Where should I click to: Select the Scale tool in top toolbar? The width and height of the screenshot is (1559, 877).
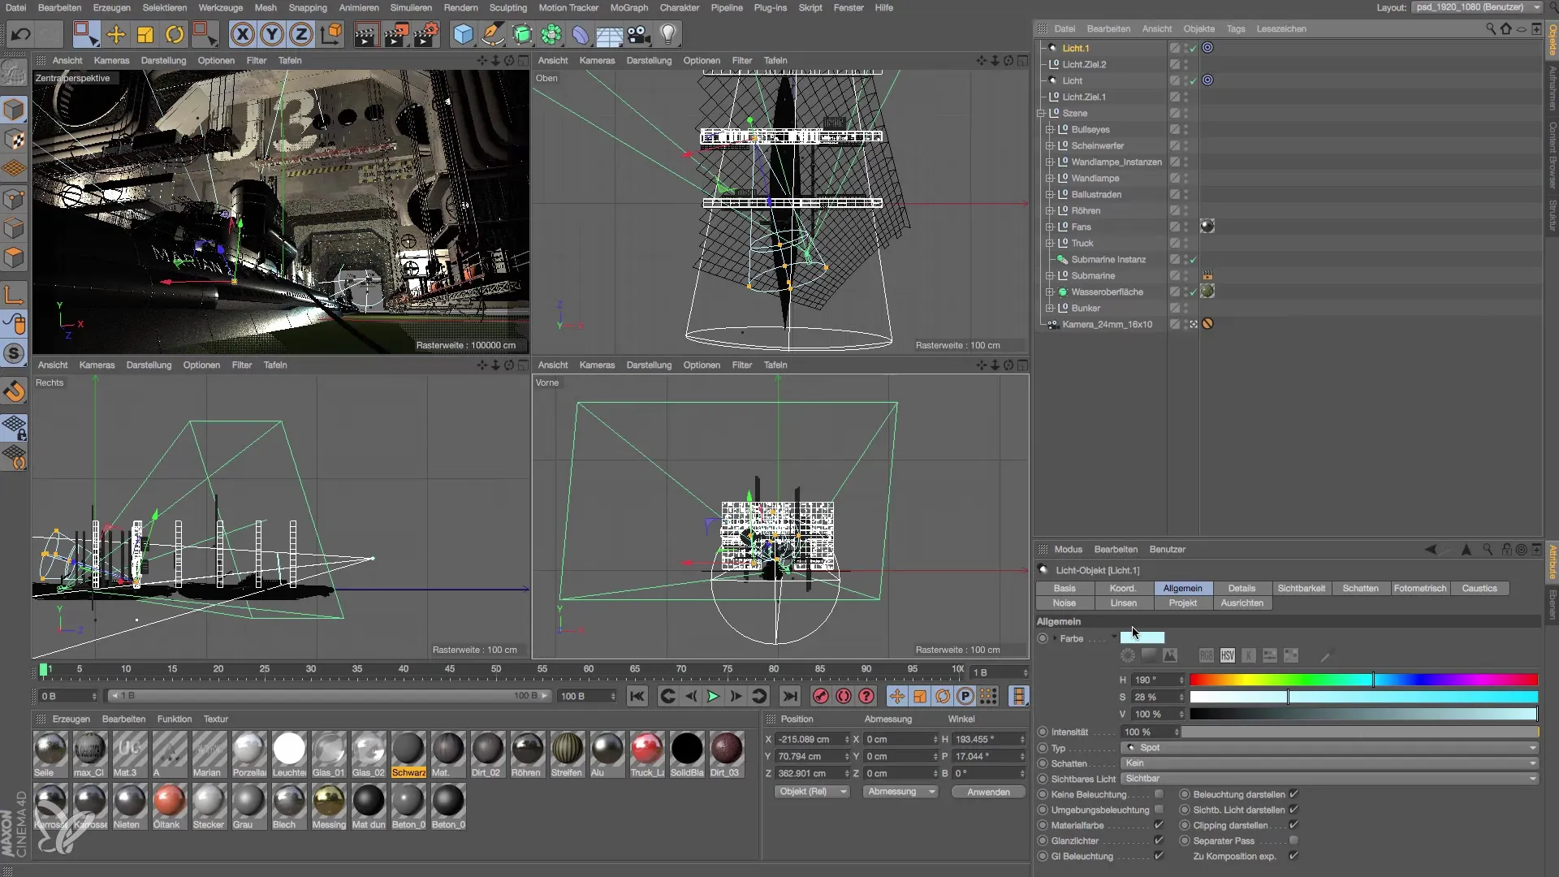[145, 34]
